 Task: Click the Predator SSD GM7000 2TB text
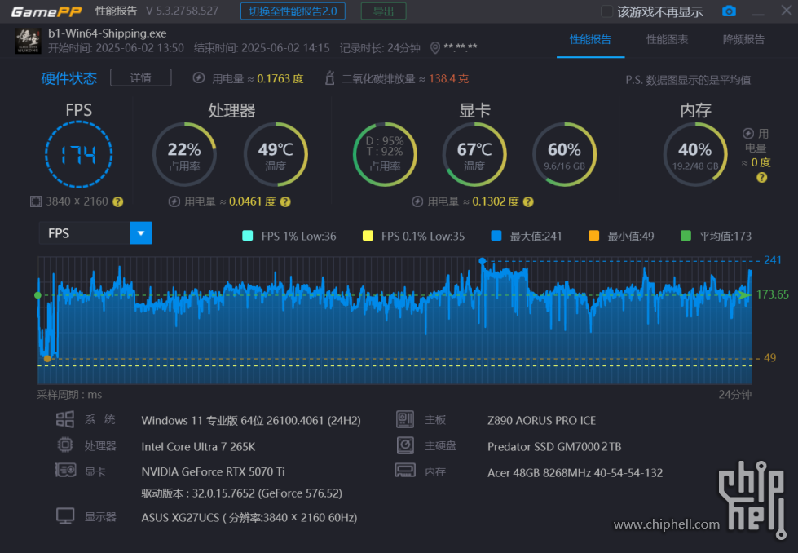[554, 447]
